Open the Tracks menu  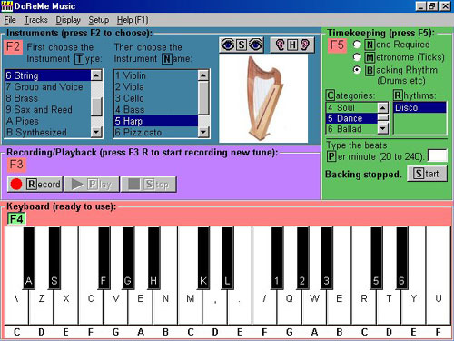(36, 20)
